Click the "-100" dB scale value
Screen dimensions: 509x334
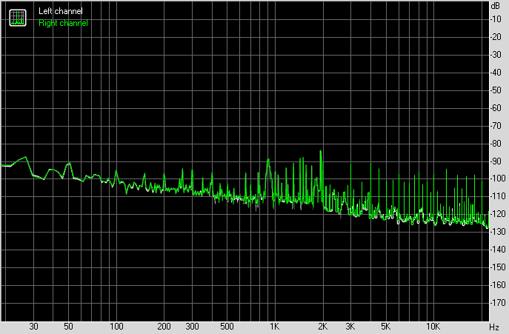point(498,178)
